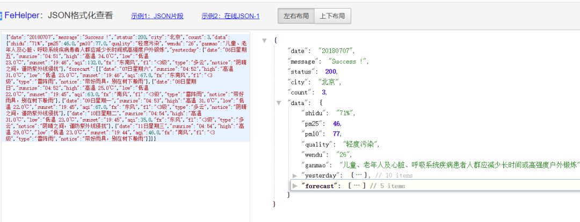The width and height of the screenshot is (580, 222).
Task: Click the // 10 items comment
Action: coord(394,175)
